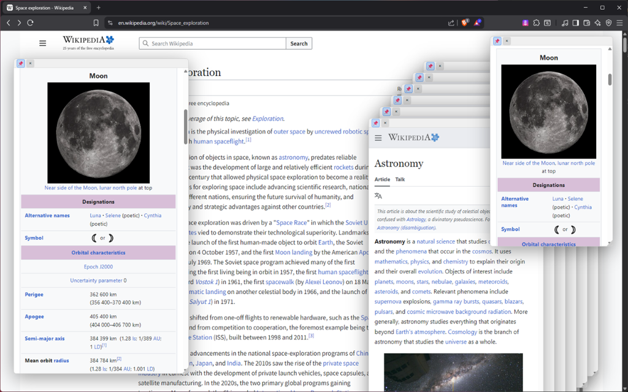Open the browser extensions panel
The width and height of the screenshot is (628, 392).
coord(535,23)
